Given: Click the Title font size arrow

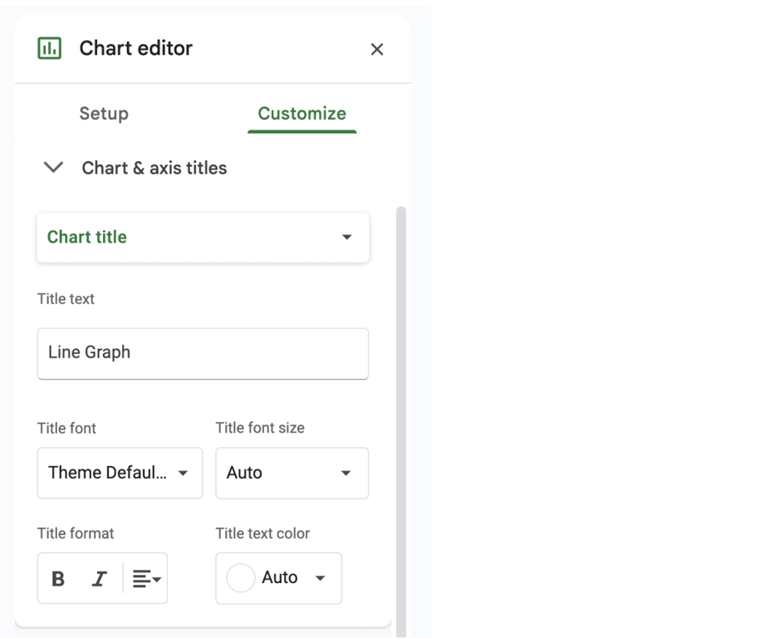Looking at the screenshot, I should coord(346,473).
